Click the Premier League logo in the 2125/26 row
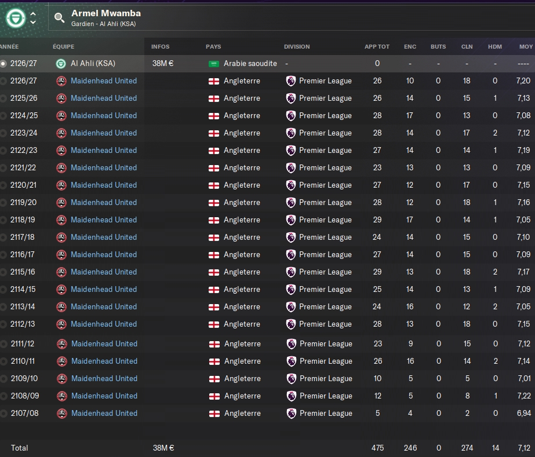This screenshot has width=535, height=457. pyautogui.click(x=291, y=98)
